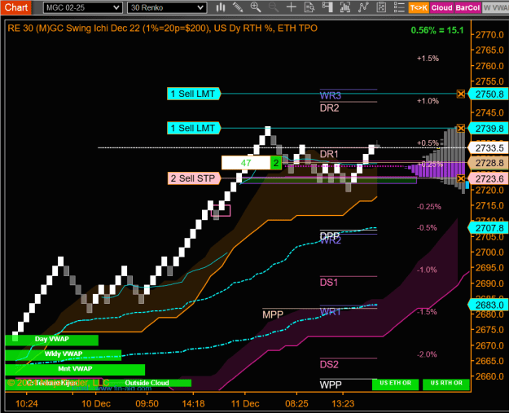Screen dimensions: 509x413
Task: Click the 2750.8 price marker on axis
Action: 488,94
